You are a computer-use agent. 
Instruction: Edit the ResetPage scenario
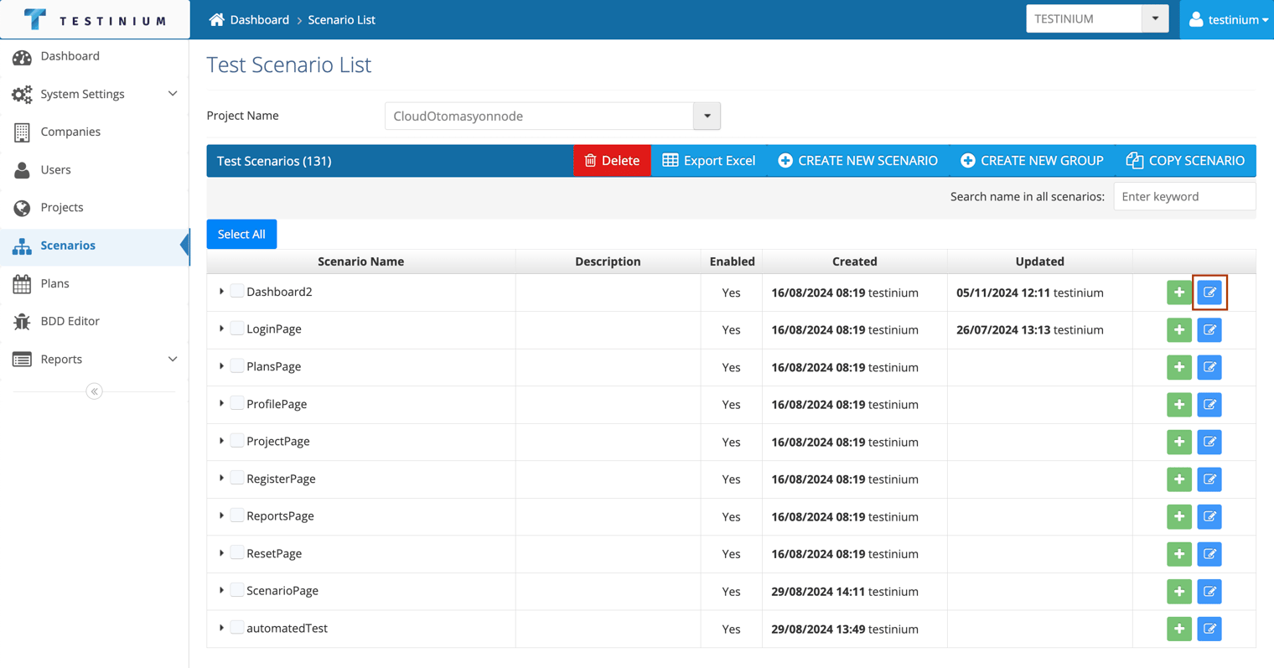click(x=1209, y=554)
